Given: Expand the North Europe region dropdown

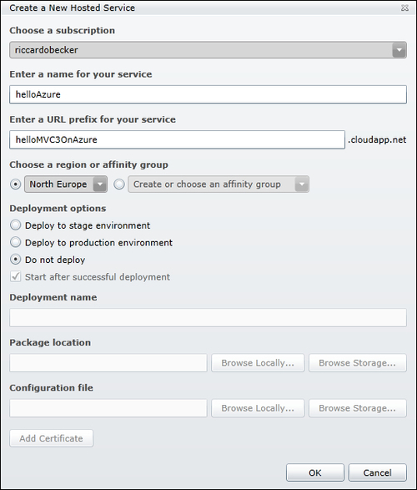Looking at the screenshot, I should click(66, 184).
